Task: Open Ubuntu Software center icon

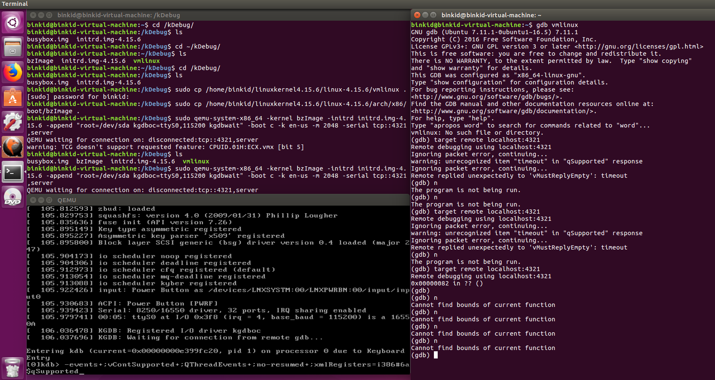Action: tap(13, 97)
